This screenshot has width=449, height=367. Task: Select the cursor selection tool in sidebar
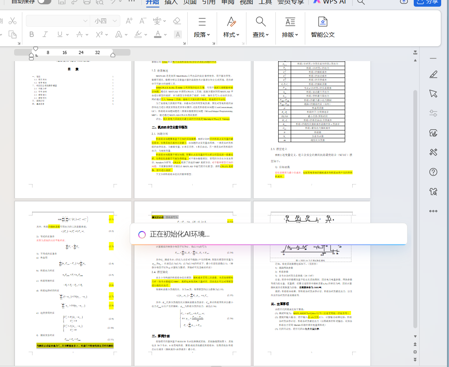point(433,93)
